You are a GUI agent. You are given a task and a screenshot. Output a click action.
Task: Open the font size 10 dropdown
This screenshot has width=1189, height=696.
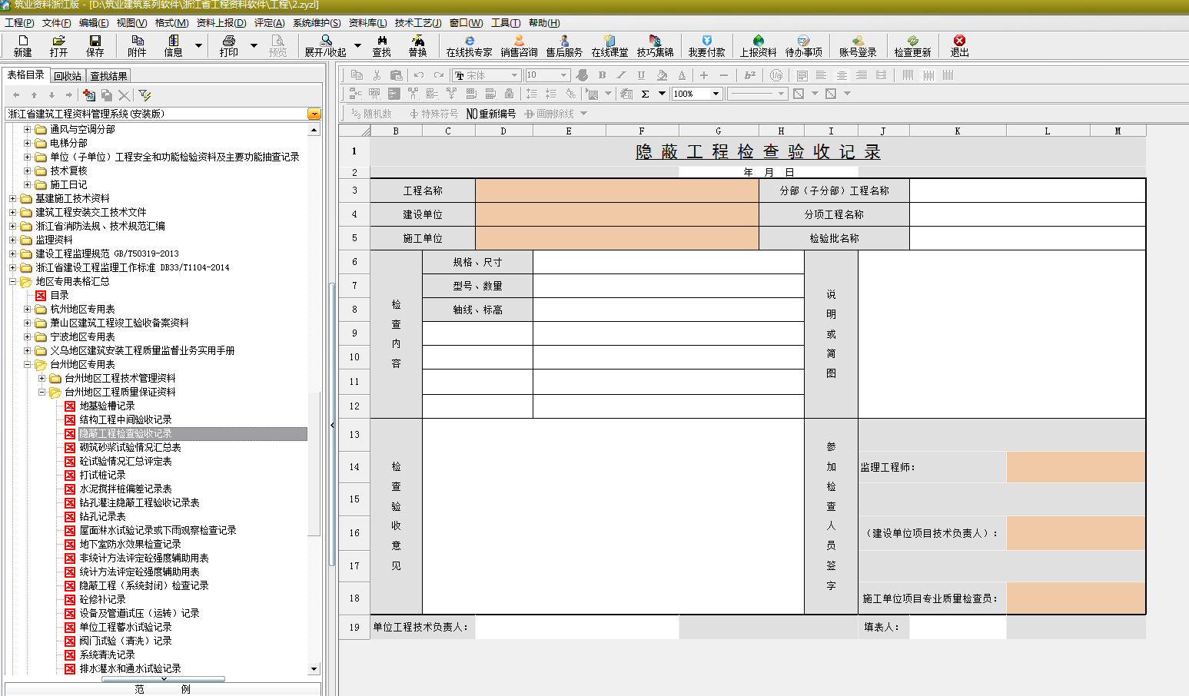pos(563,75)
